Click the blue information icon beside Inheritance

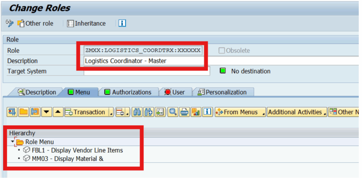[122, 23]
